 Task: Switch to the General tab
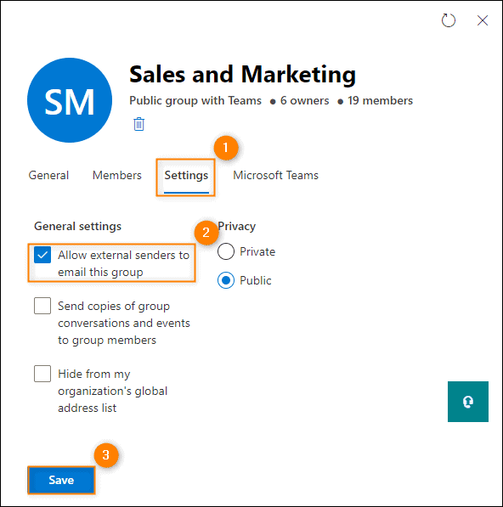pyautogui.click(x=48, y=175)
